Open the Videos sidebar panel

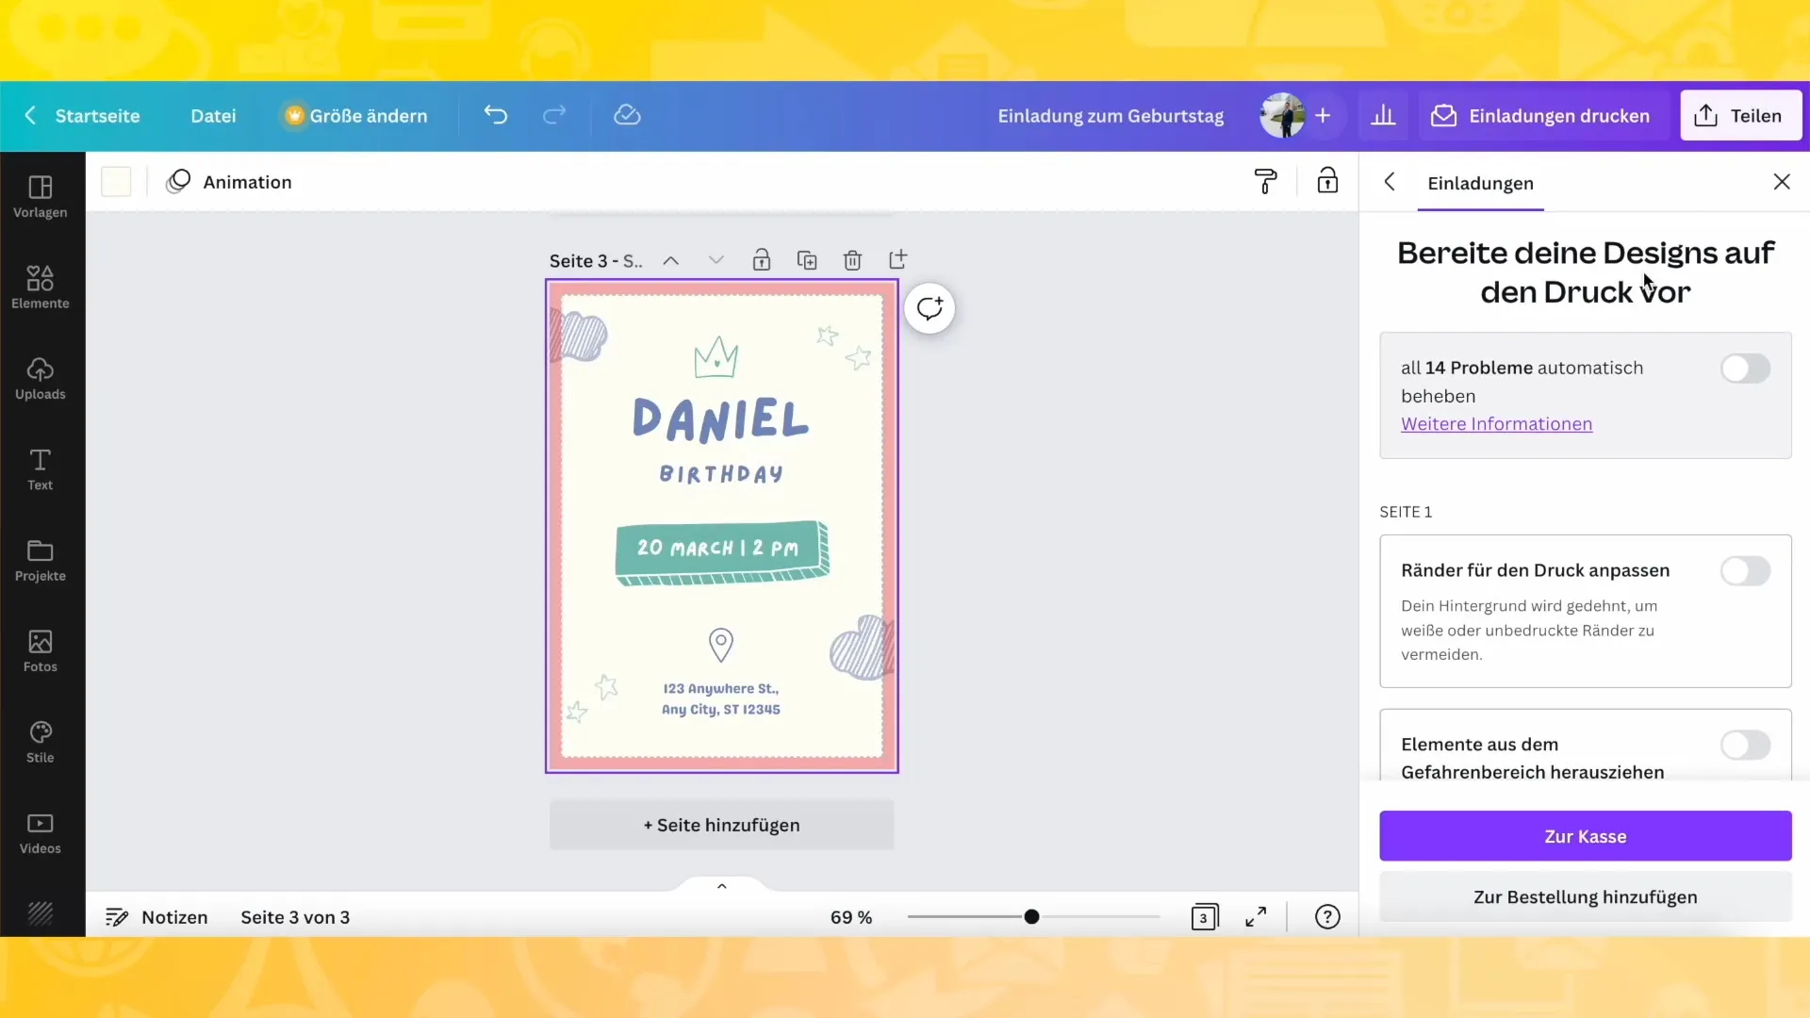(x=40, y=833)
